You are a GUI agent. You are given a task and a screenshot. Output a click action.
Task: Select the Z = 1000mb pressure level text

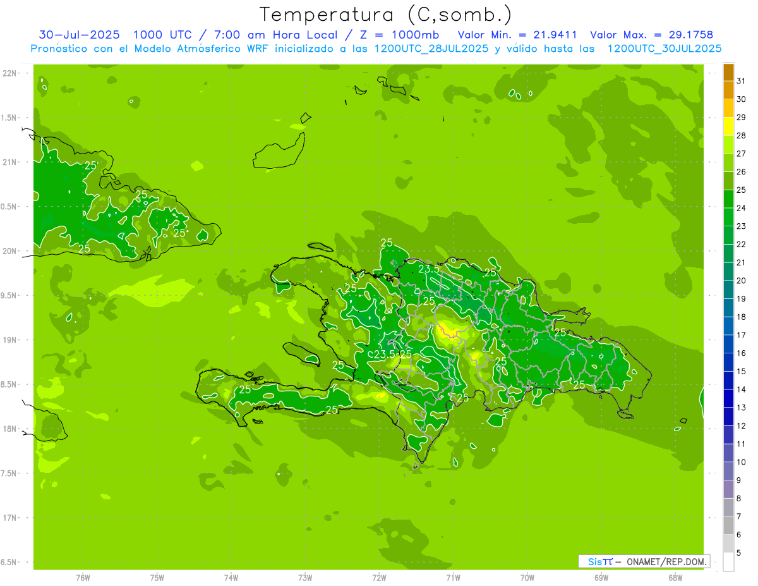pos(399,35)
